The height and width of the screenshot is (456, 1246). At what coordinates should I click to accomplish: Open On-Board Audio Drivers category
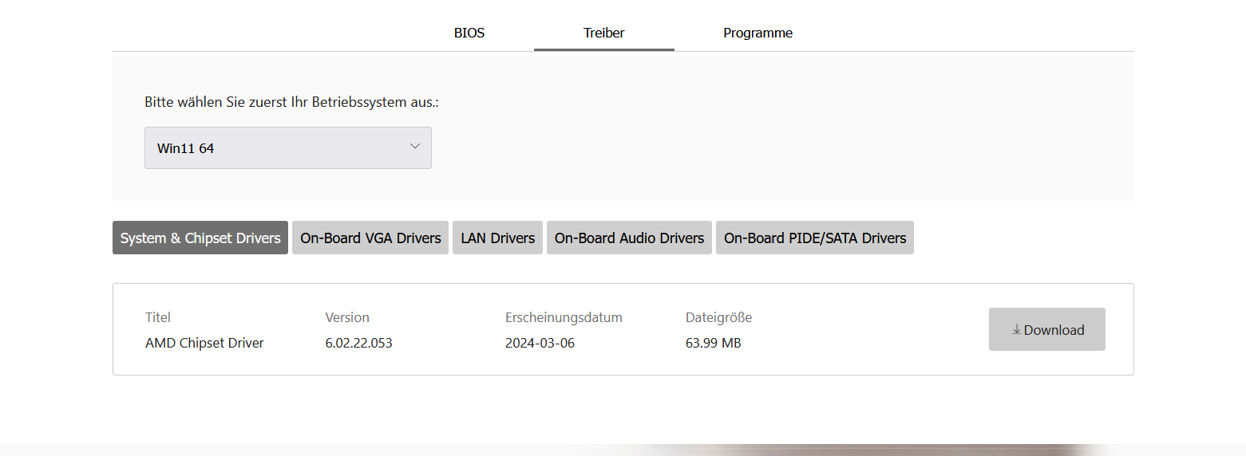point(629,238)
